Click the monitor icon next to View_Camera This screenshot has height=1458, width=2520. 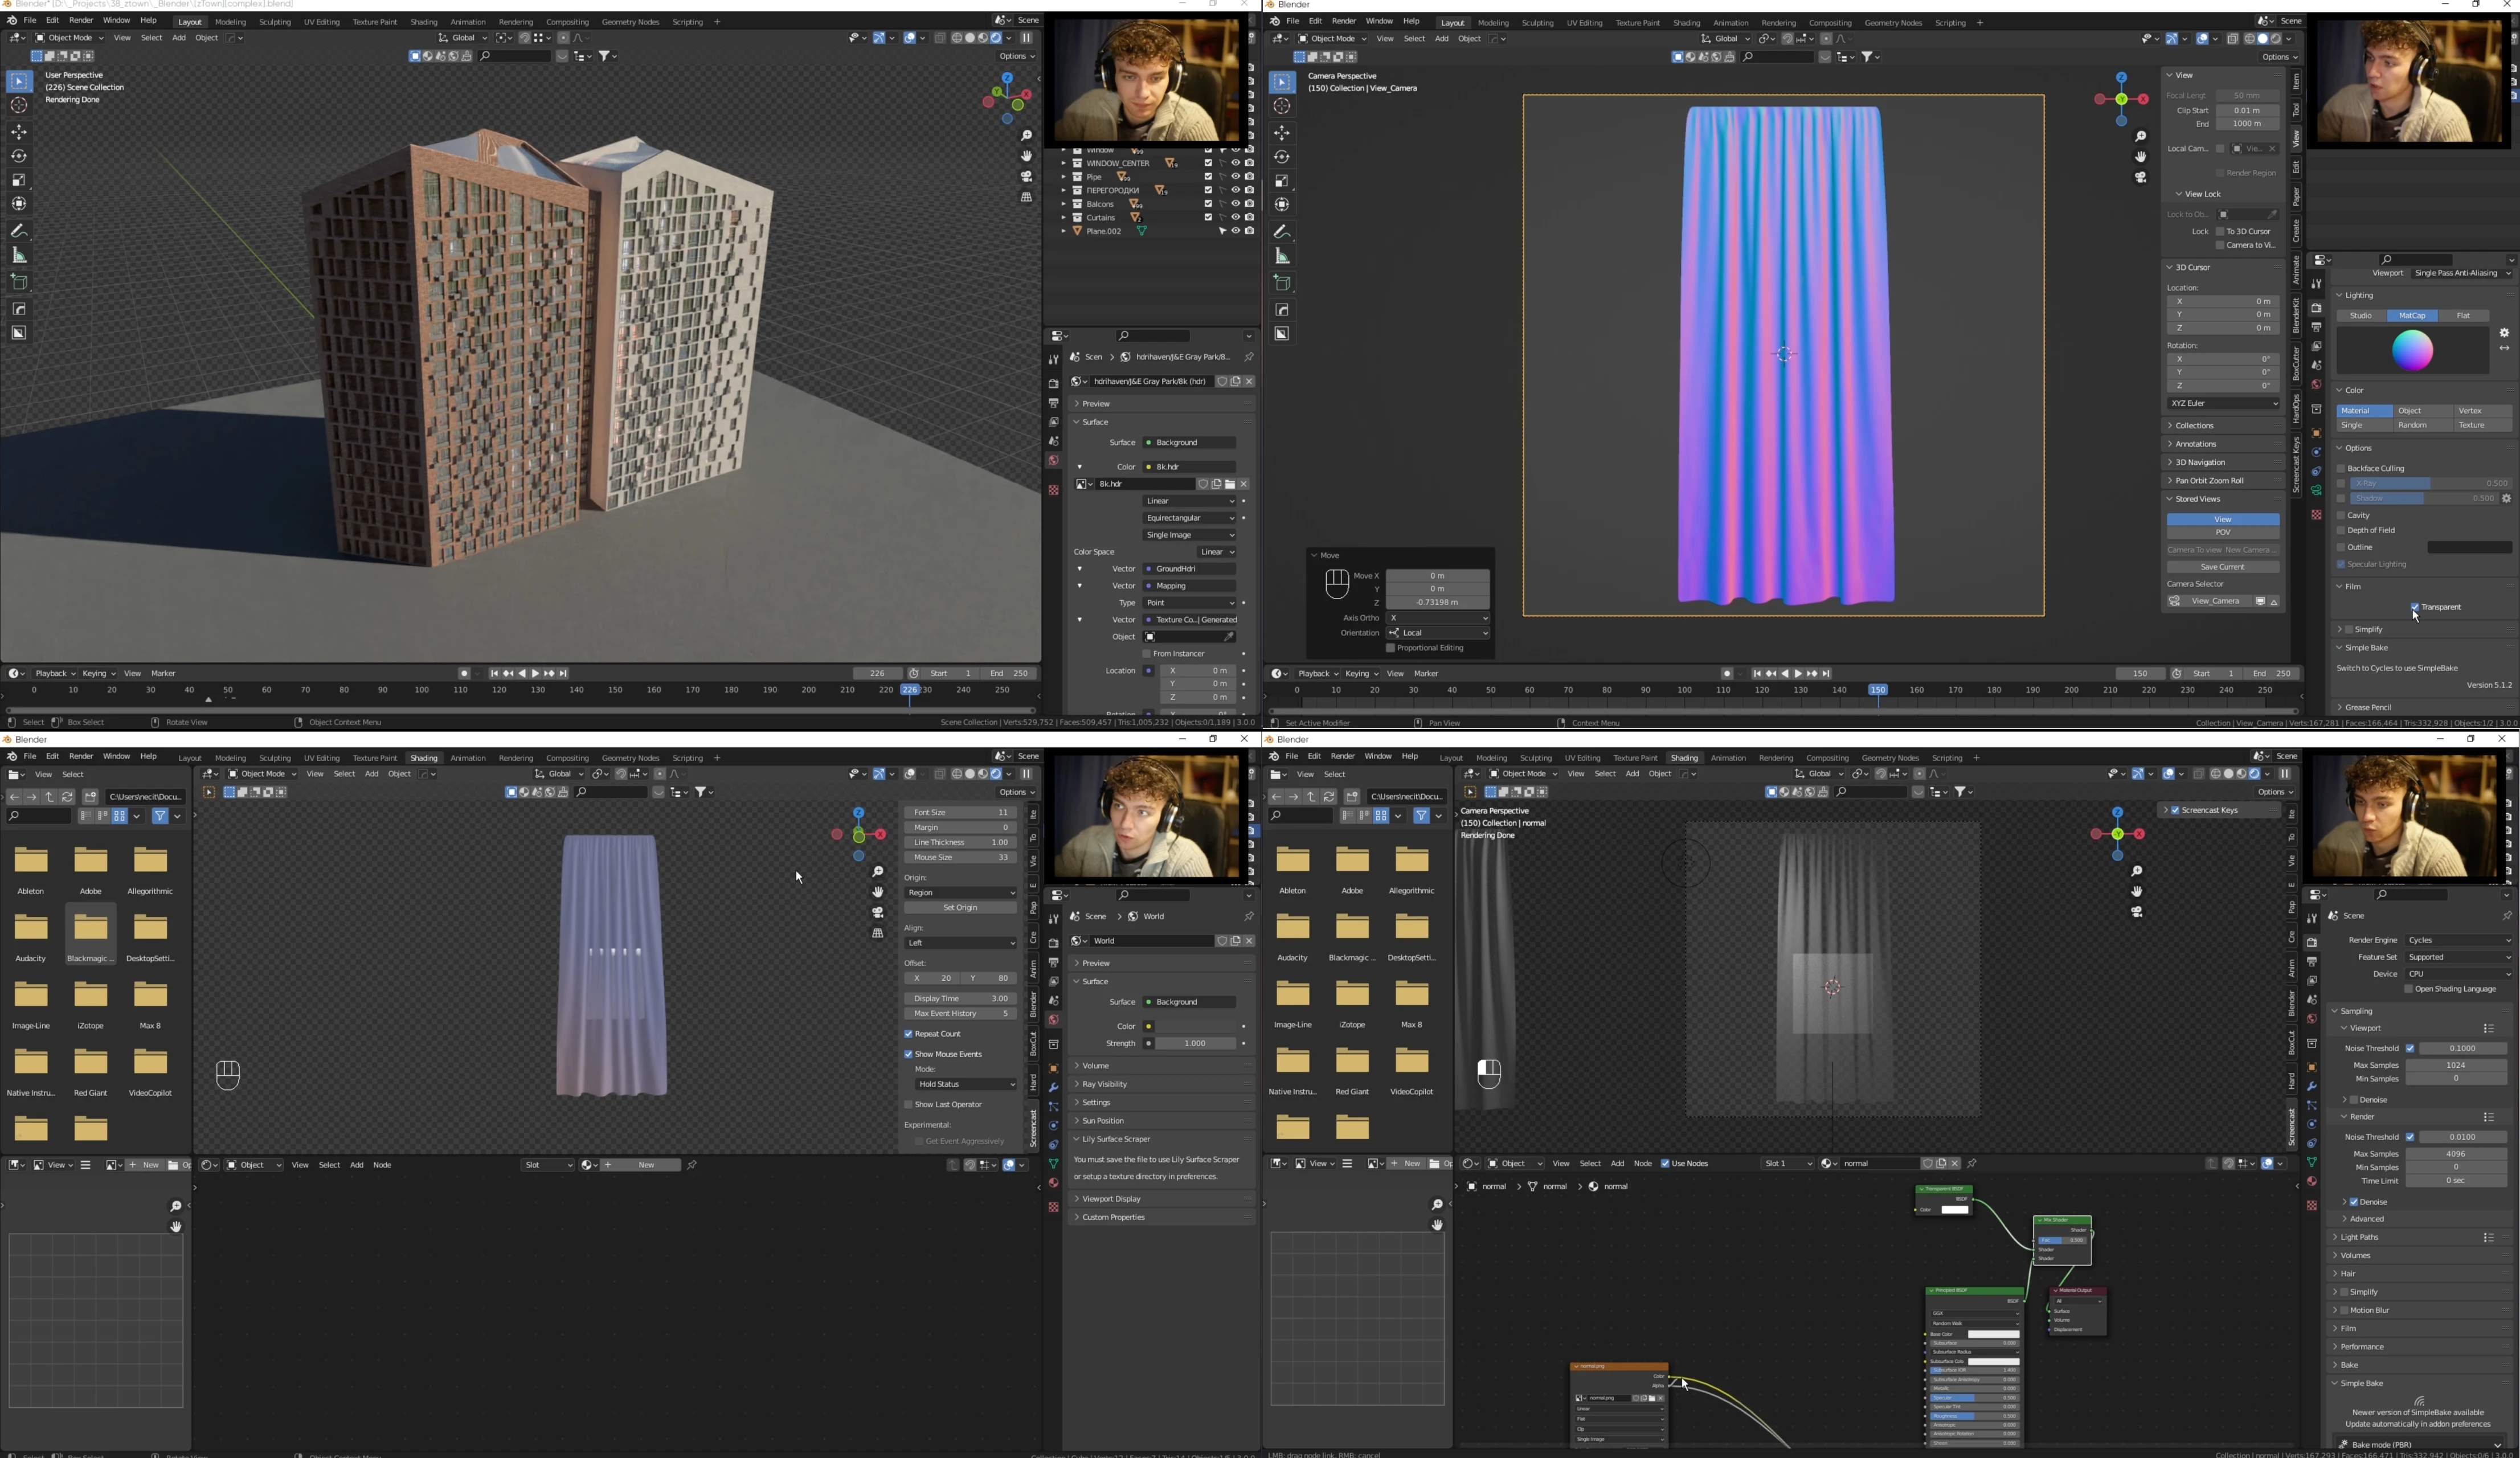tap(2260, 601)
